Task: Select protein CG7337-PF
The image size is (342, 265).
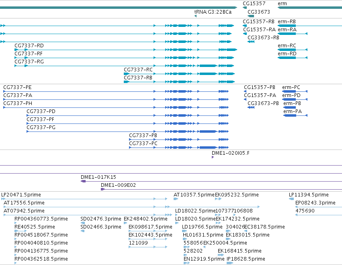Action: click(40, 119)
